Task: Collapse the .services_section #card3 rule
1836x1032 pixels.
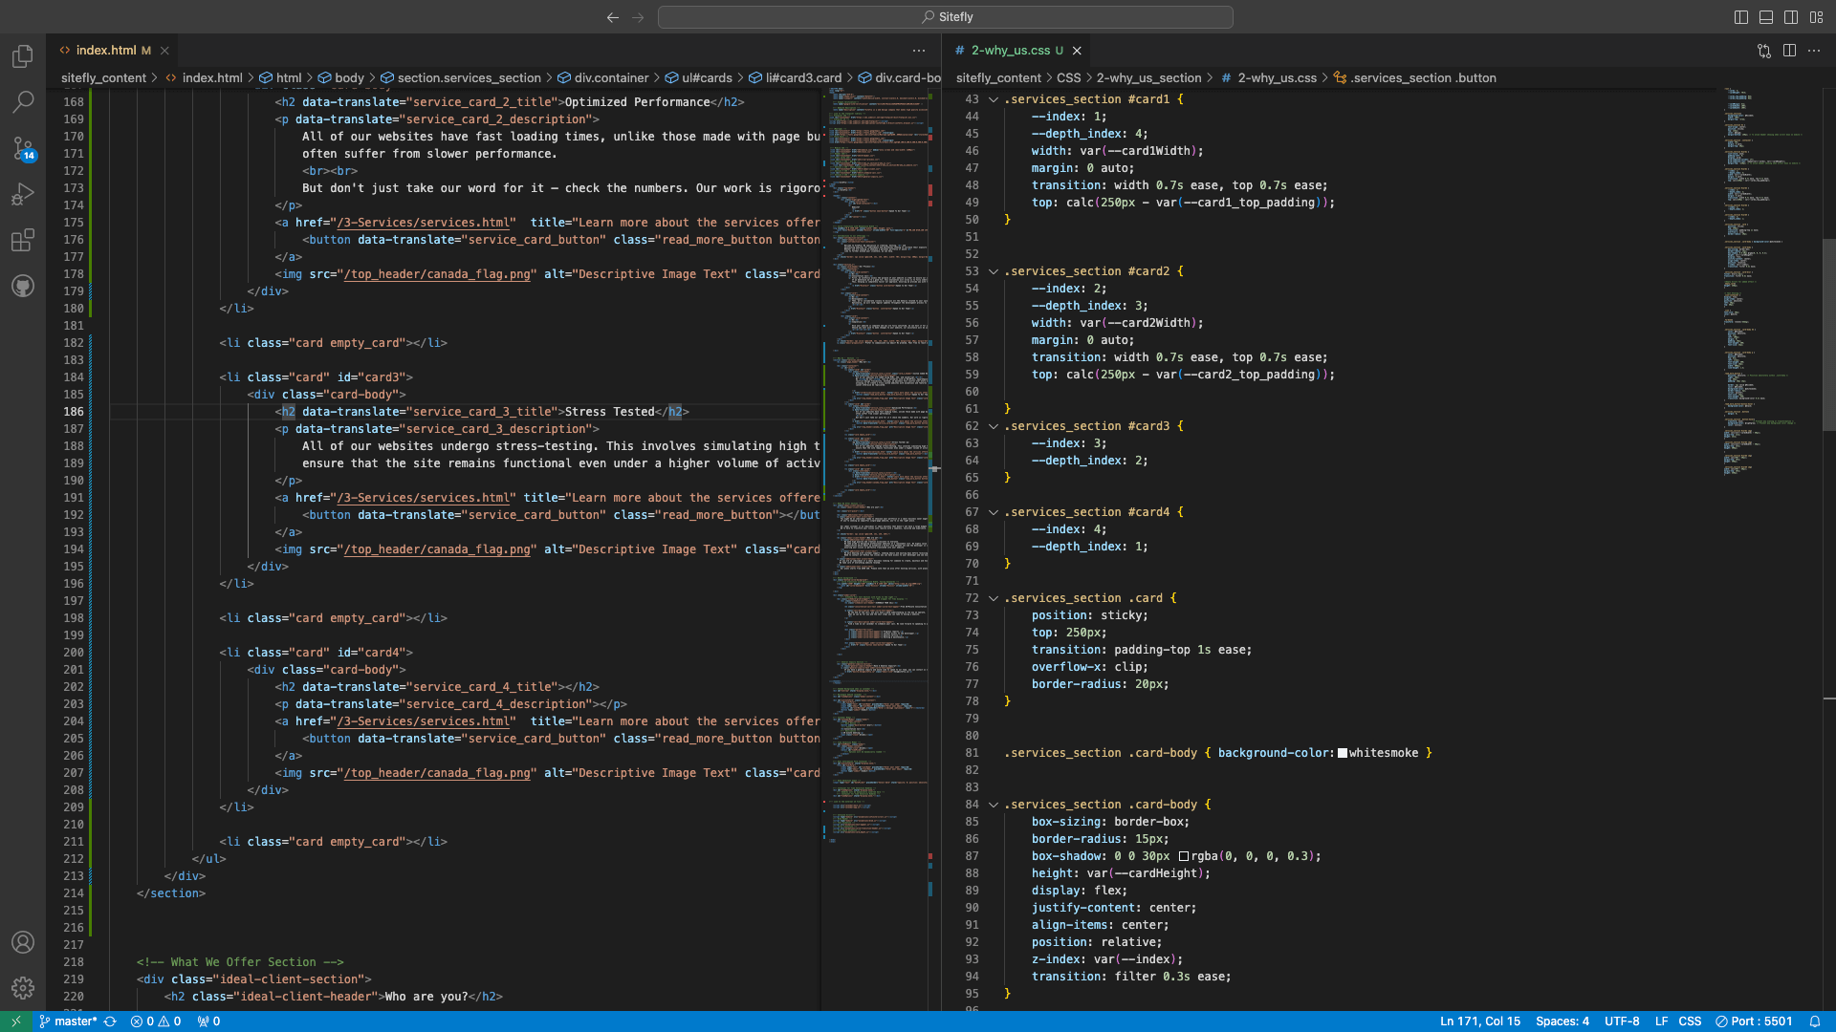Action: (994, 426)
